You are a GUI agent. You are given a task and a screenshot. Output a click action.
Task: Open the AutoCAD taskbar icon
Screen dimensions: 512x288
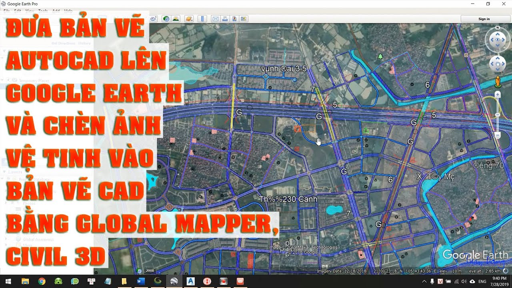tap(190, 282)
